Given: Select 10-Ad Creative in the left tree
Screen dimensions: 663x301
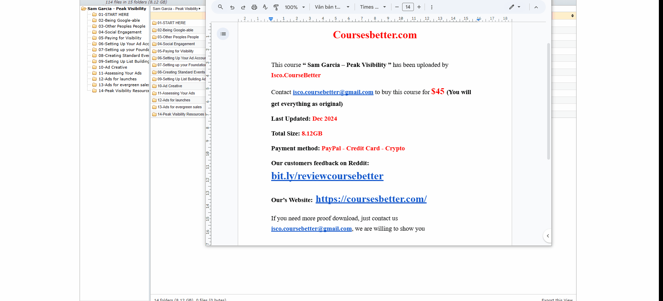Looking at the screenshot, I should coord(113,67).
